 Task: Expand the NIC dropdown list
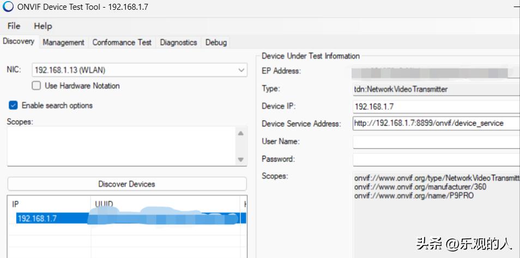click(x=241, y=70)
